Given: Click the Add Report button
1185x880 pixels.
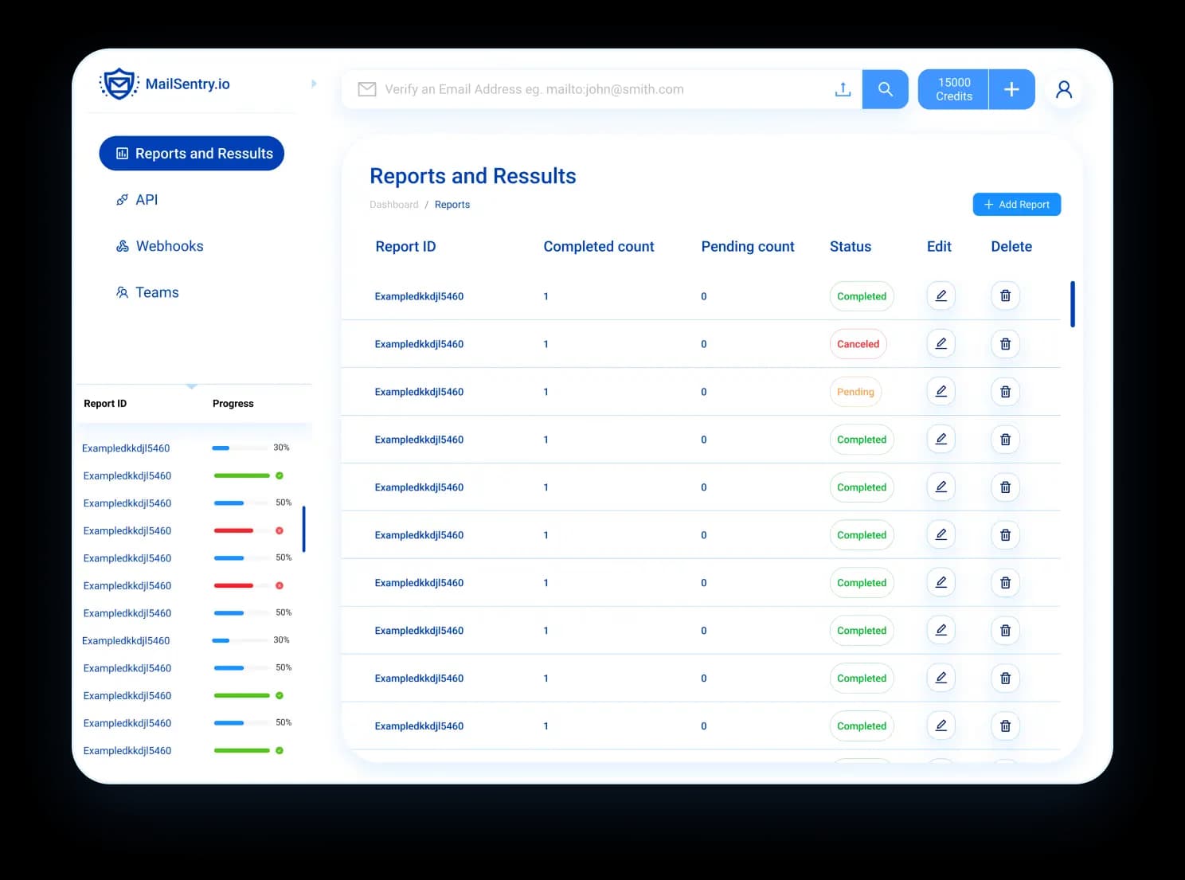Looking at the screenshot, I should pyautogui.click(x=1016, y=204).
